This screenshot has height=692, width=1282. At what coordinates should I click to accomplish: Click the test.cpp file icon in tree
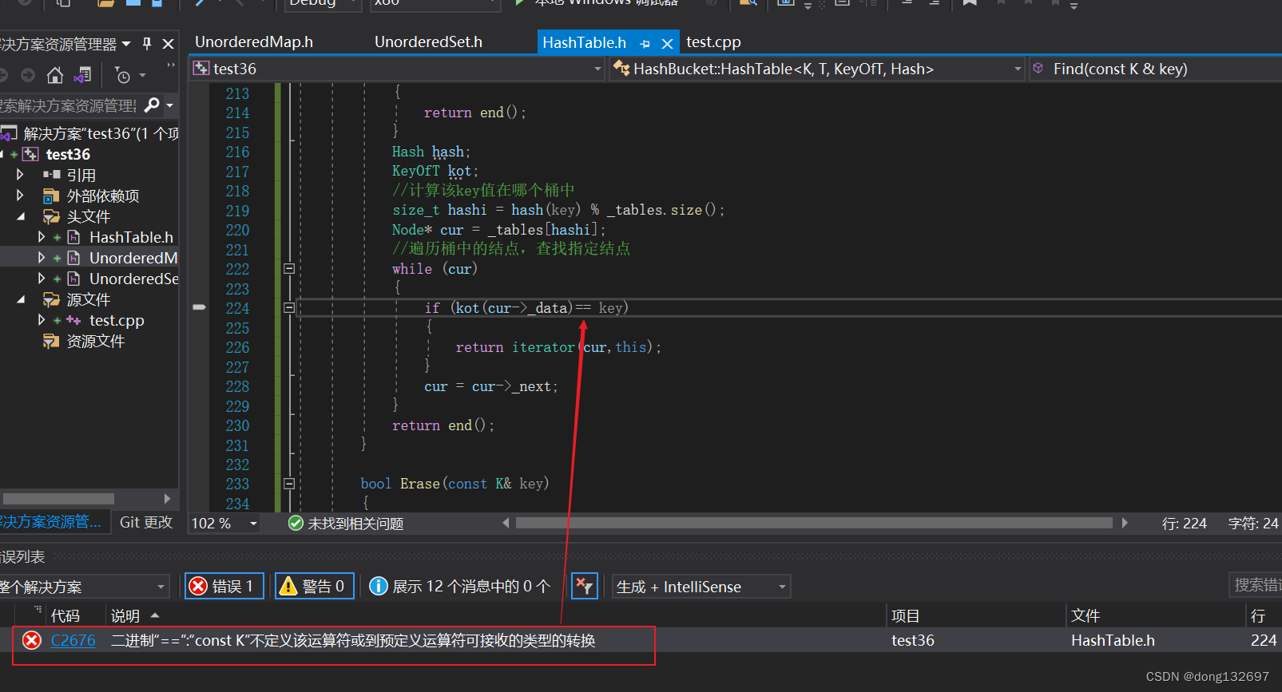73,320
